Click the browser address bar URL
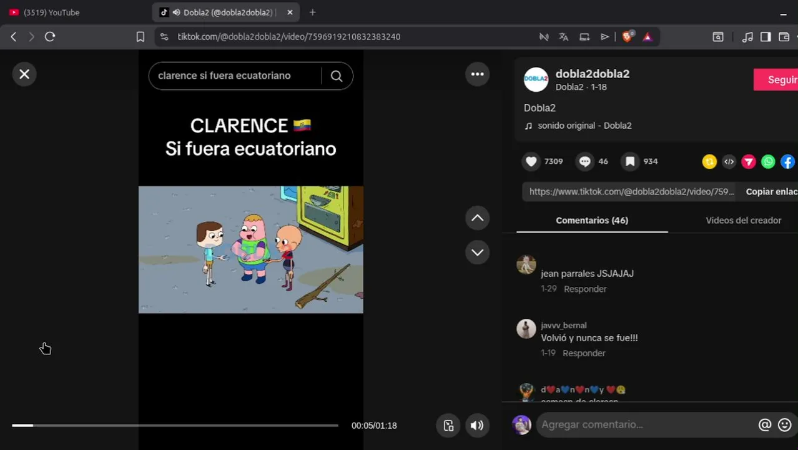 [x=289, y=37]
